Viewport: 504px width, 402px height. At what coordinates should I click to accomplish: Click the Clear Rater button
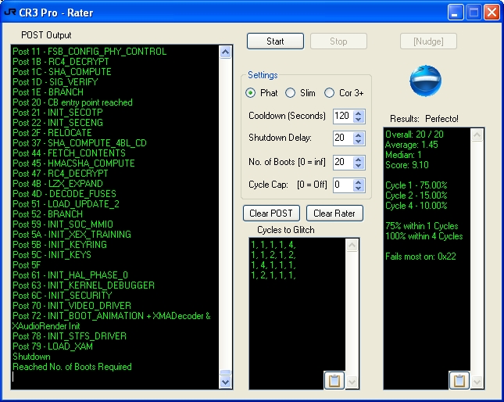[x=334, y=214]
